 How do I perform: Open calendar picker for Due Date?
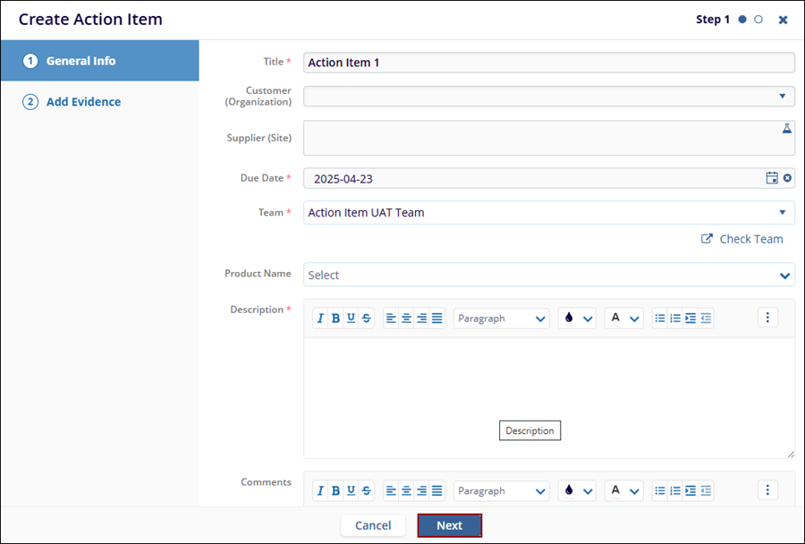pyautogui.click(x=772, y=178)
